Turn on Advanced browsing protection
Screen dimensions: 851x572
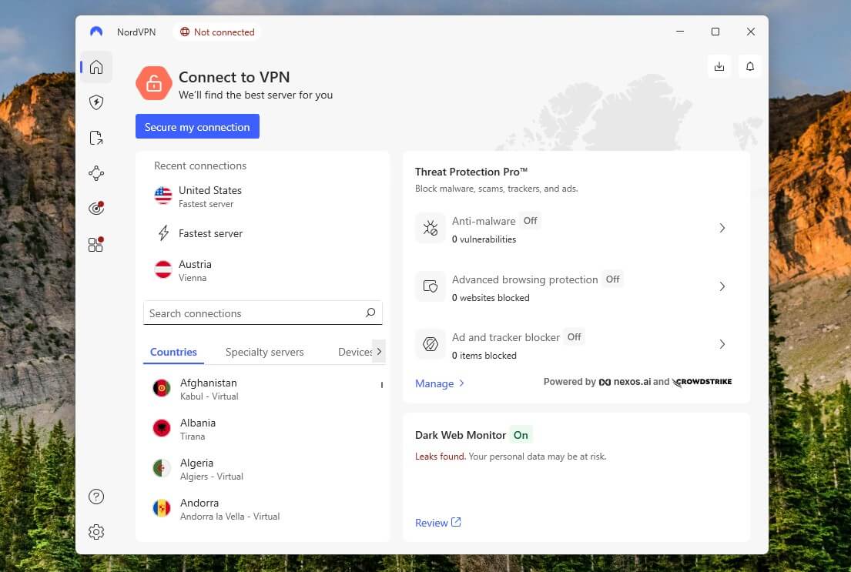click(612, 279)
